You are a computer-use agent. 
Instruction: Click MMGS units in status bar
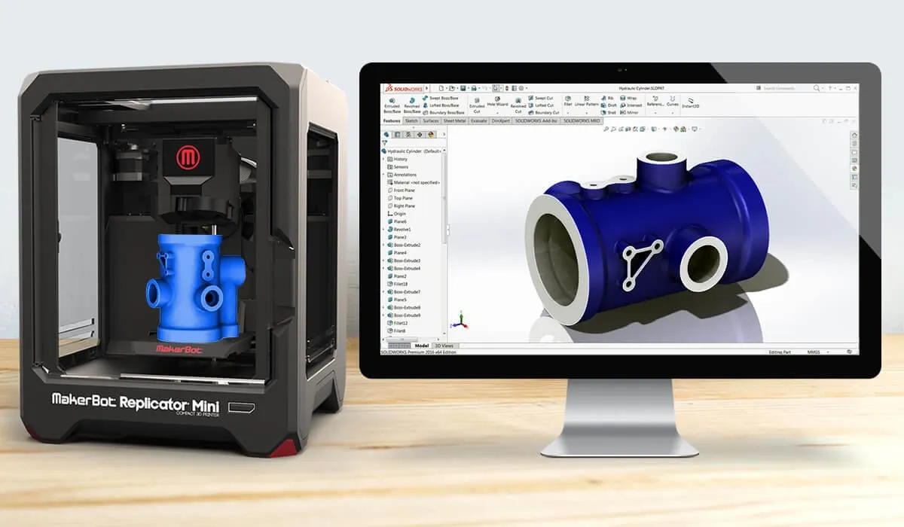(x=814, y=352)
